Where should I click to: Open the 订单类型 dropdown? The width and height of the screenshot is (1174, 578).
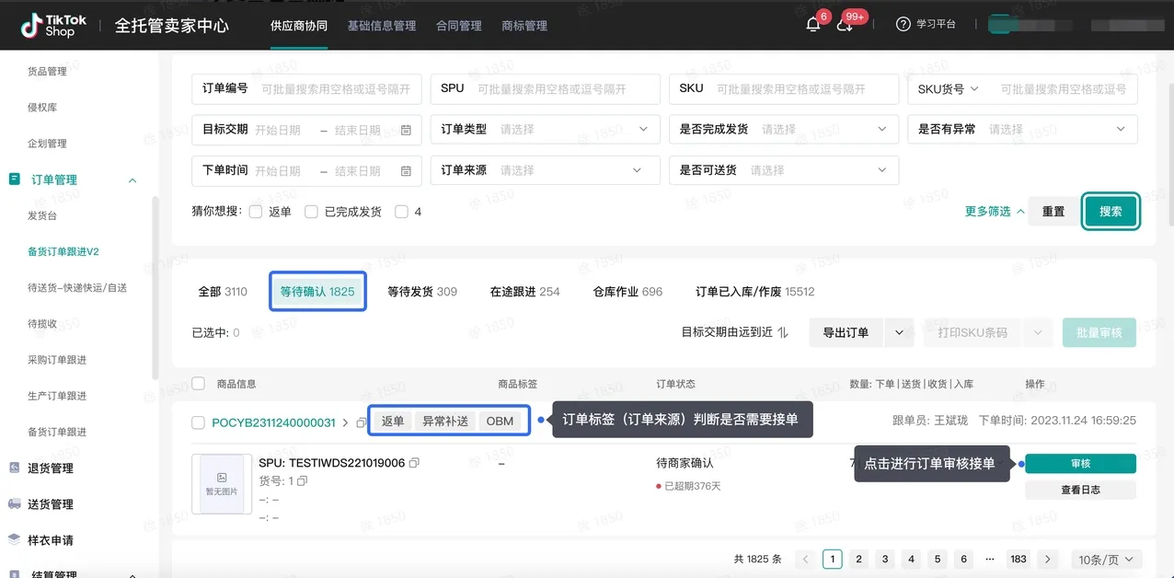pyautogui.click(x=546, y=130)
